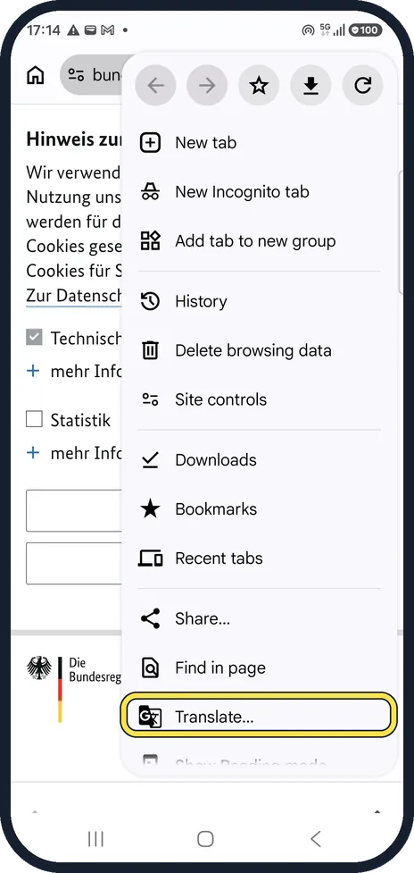Click the Incognito hat-and-glasses icon
Image resolution: width=414 pixels, height=873 pixels.
[150, 192]
